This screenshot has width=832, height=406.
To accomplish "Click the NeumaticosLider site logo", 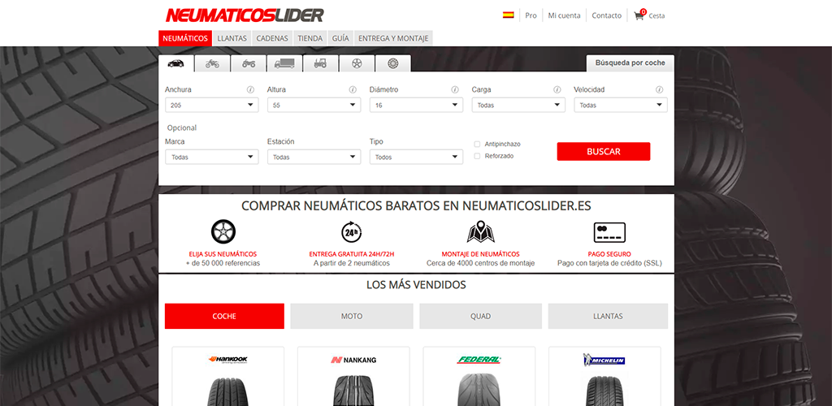I will click(245, 15).
